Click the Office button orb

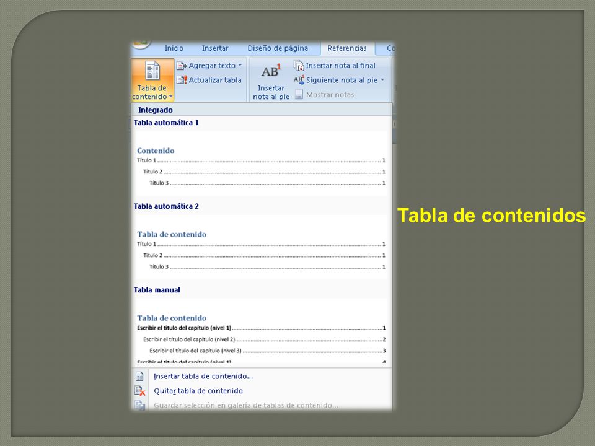pos(141,43)
